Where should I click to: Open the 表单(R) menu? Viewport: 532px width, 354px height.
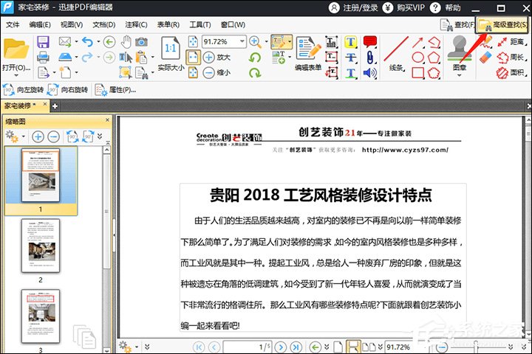point(168,25)
